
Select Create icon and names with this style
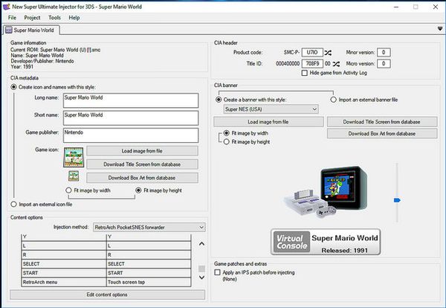(13, 87)
